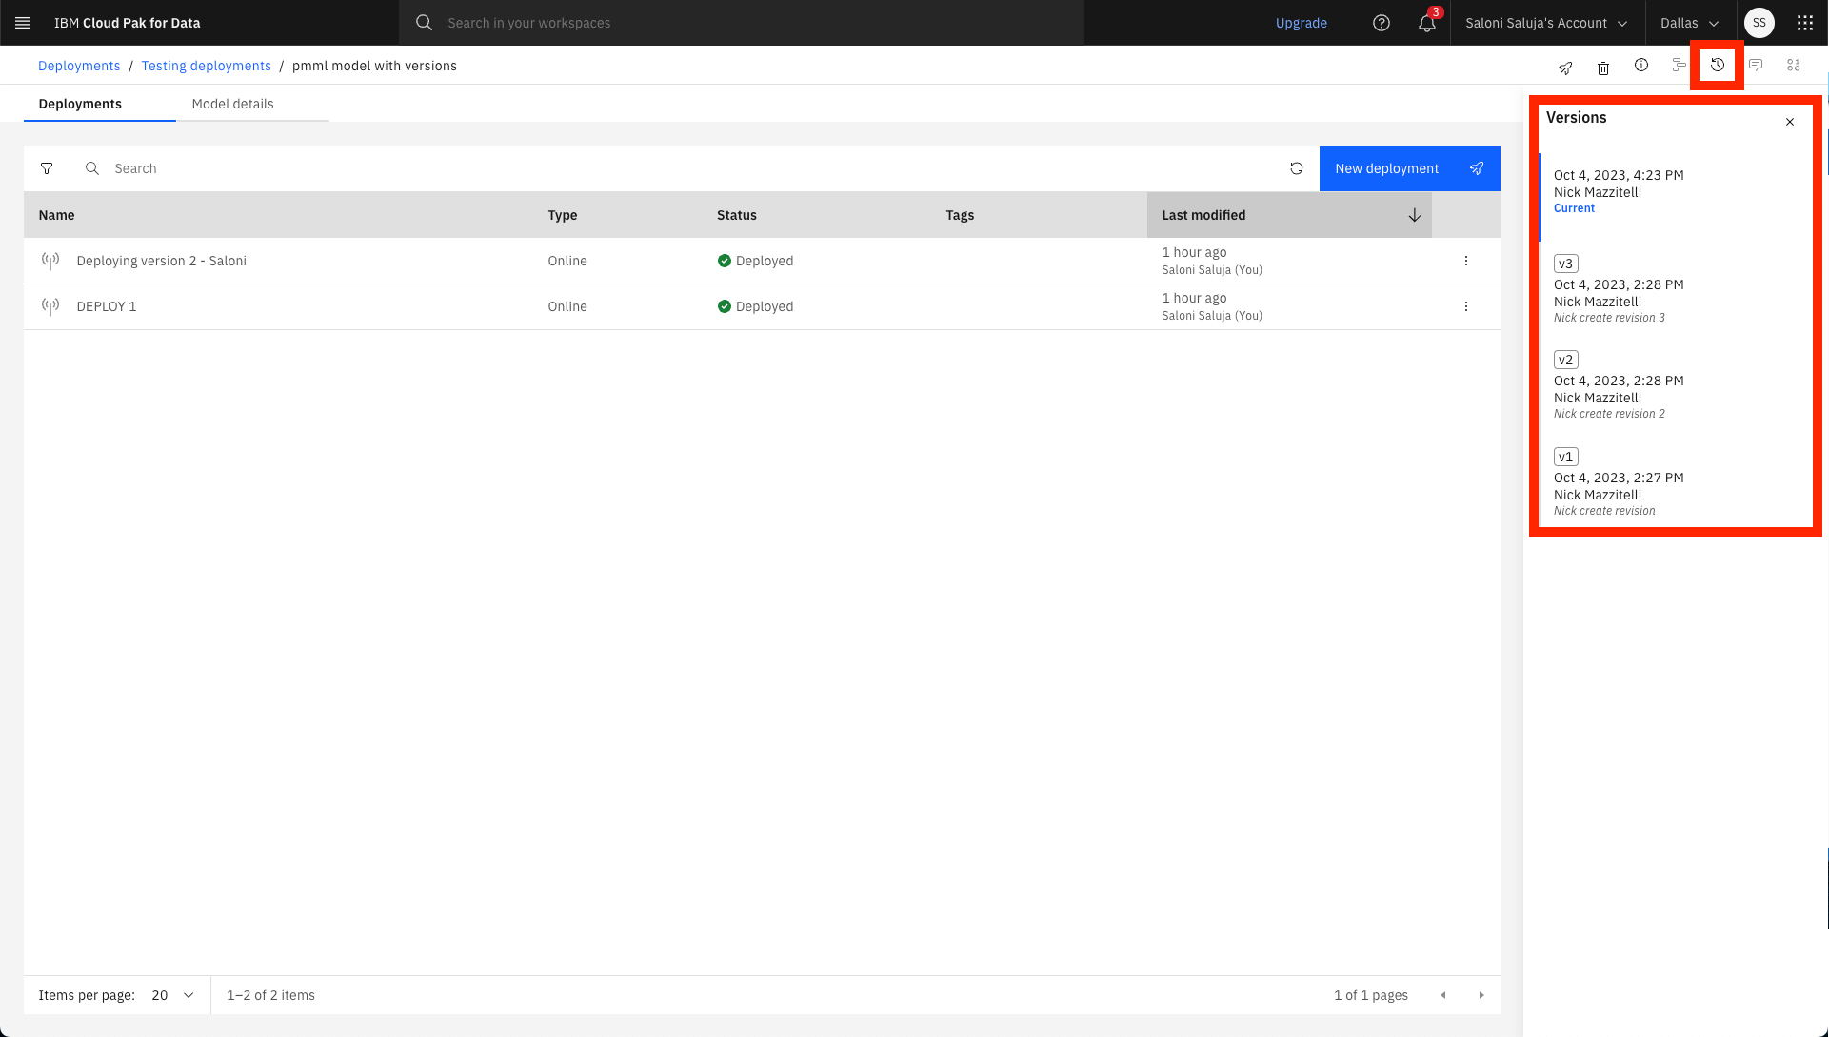Click the New deployment button
Viewport: 1829px width, 1037px height.
[1409, 168]
